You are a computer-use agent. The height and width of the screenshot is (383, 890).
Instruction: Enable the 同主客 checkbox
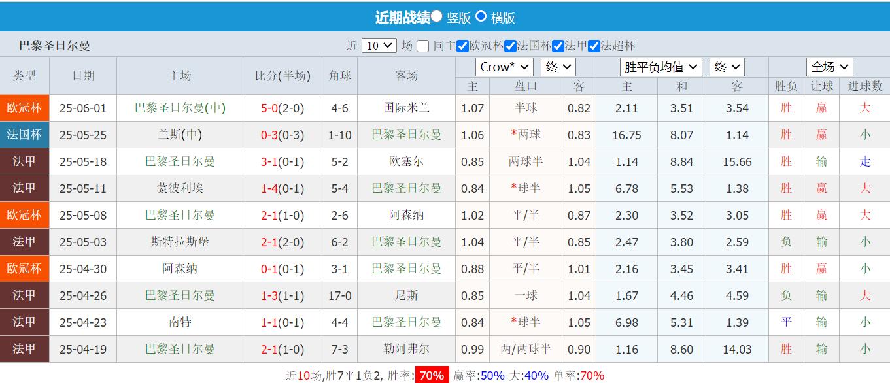click(x=423, y=46)
